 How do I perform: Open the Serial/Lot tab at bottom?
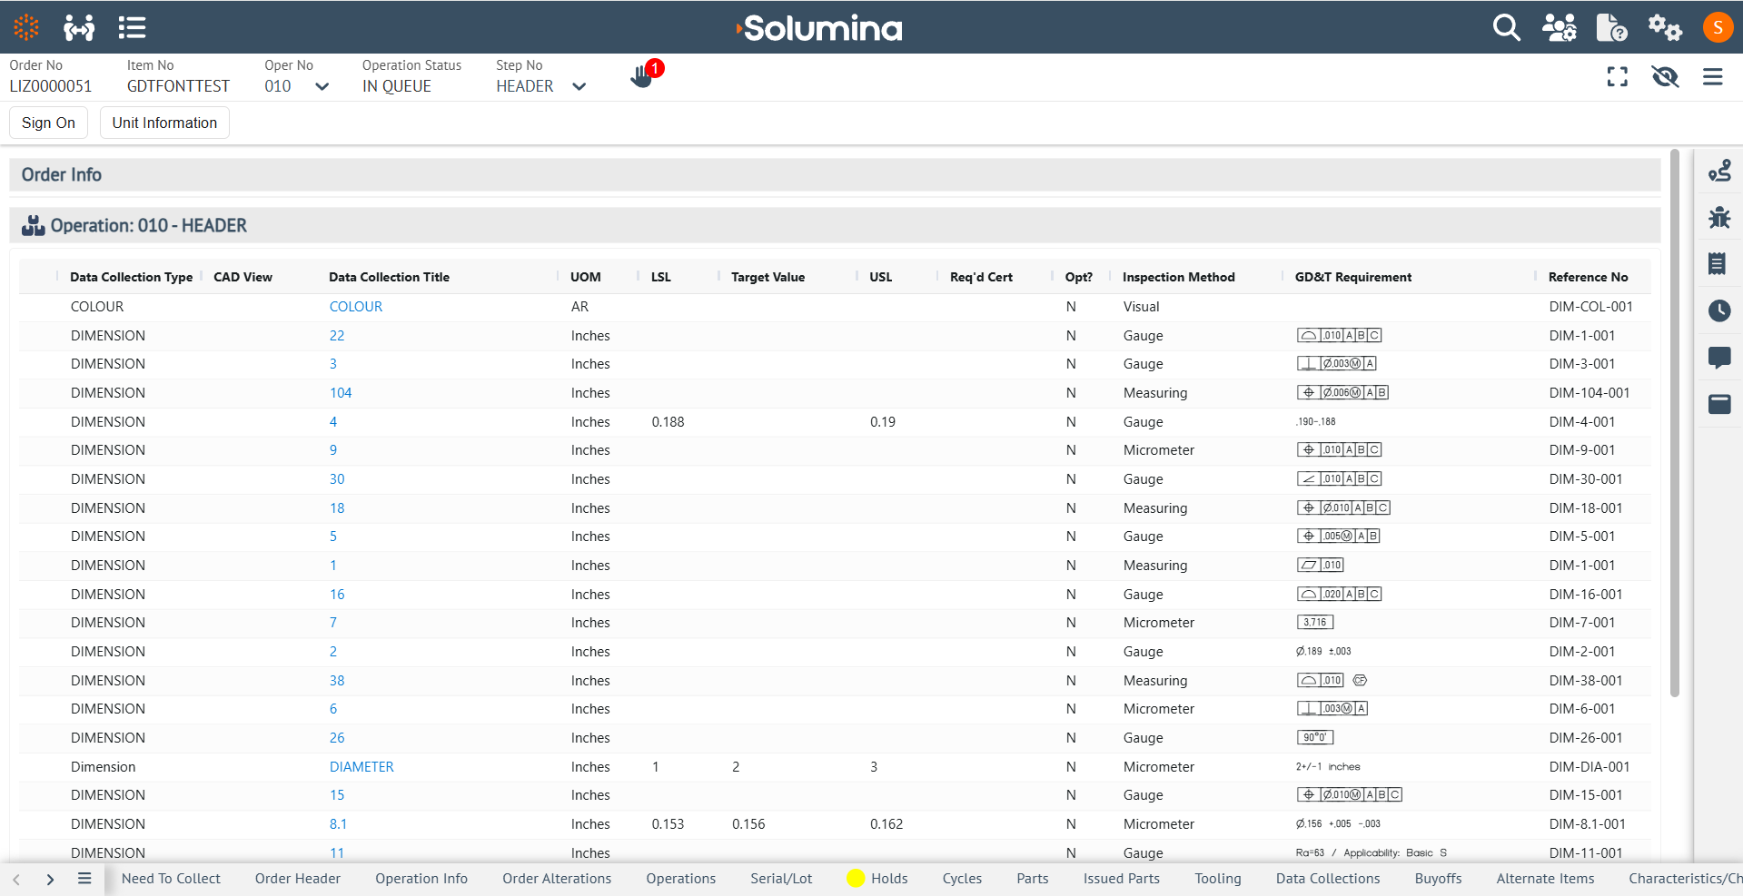point(780,878)
